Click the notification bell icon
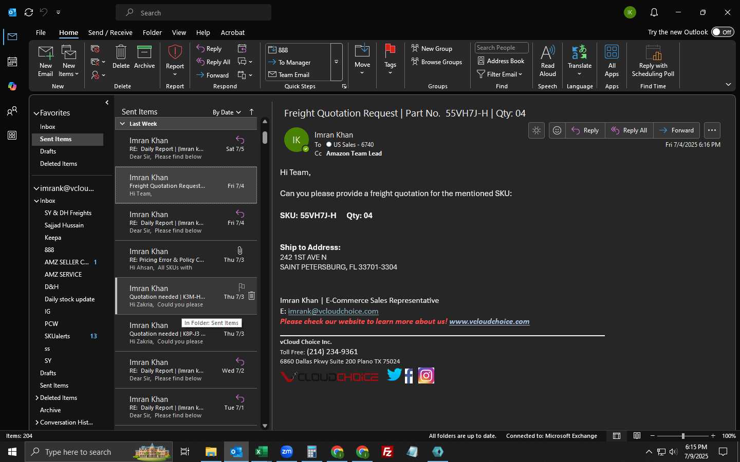The image size is (740, 462). pos(654,12)
